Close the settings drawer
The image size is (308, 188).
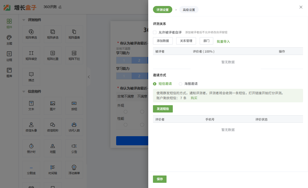click(x=301, y=7)
